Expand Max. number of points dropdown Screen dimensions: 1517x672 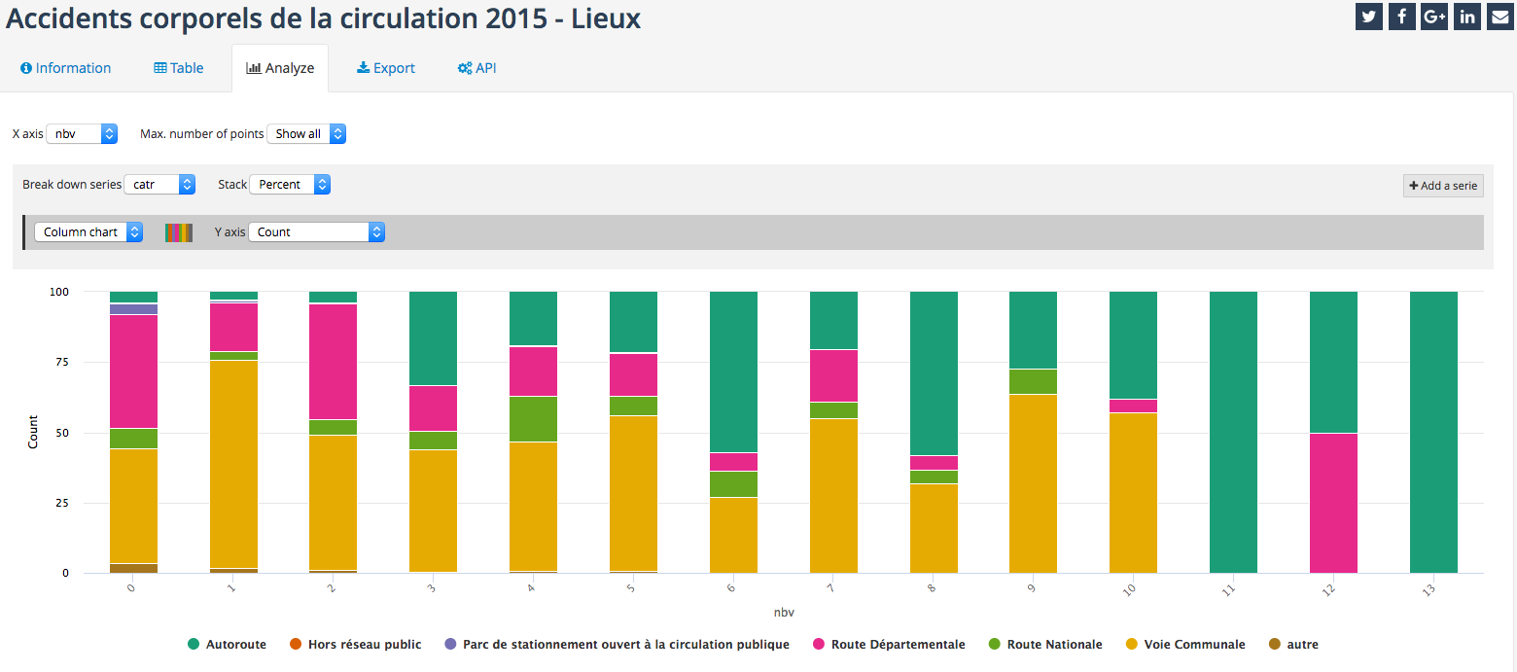click(x=306, y=134)
